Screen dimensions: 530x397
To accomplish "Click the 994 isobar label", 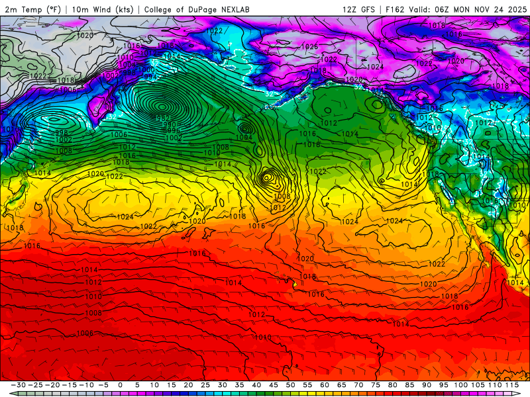I will [150, 77].
